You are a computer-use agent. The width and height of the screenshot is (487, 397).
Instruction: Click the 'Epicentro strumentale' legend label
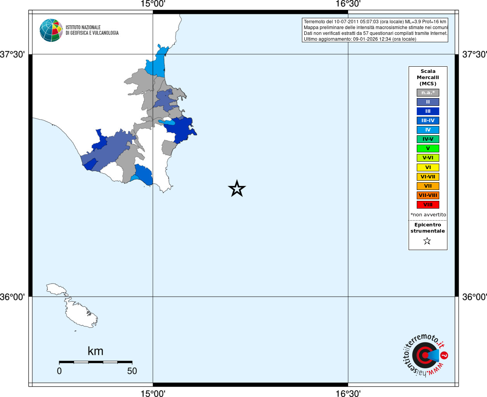click(428, 228)
